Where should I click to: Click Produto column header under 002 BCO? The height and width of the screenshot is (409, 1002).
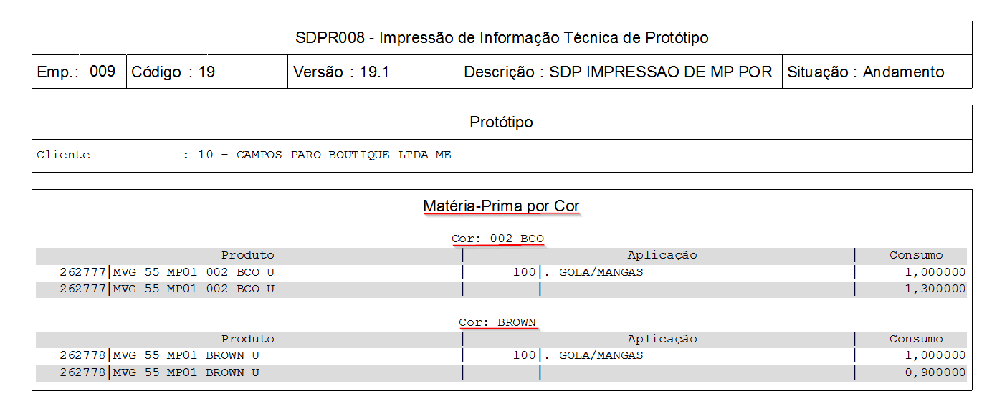tap(247, 255)
